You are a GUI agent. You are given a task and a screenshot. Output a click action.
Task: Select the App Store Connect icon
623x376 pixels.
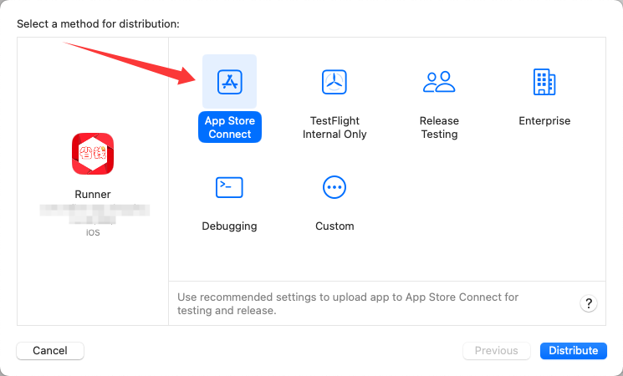(229, 82)
